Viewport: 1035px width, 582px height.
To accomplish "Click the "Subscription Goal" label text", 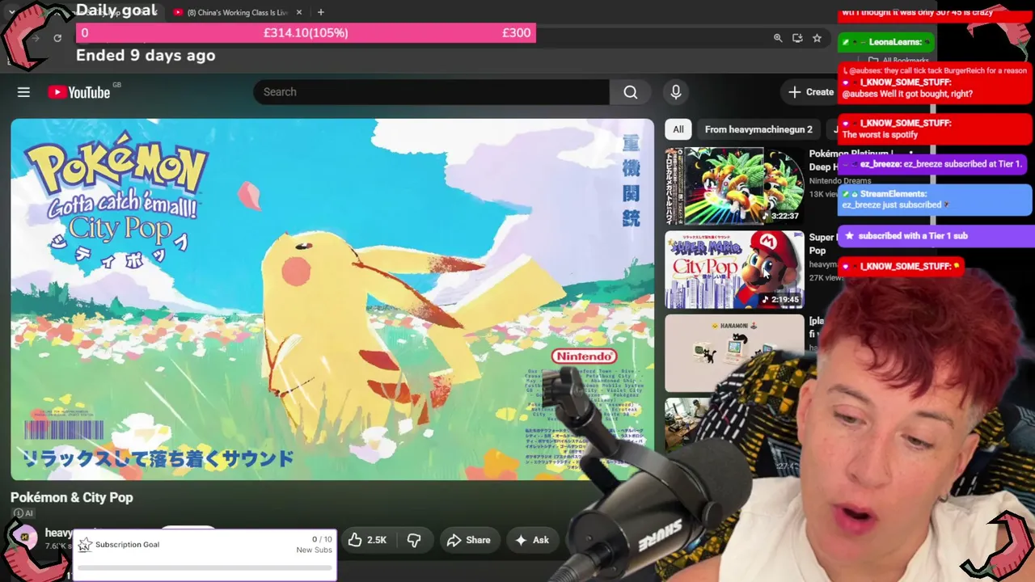I will coord(127,545).
